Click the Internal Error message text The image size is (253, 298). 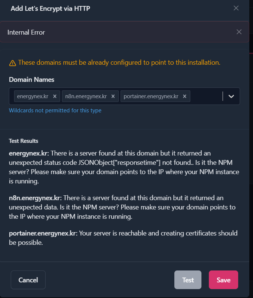[x=26, y=32]
